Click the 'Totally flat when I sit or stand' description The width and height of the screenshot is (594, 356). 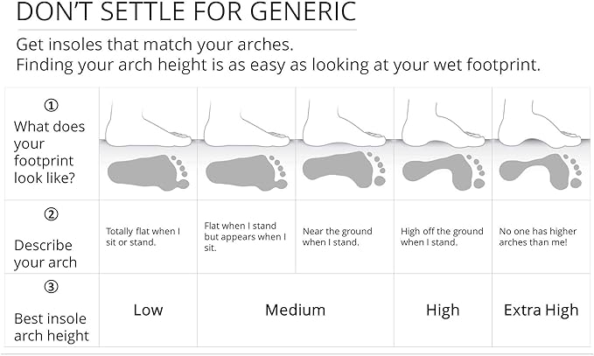(x=143, y=237)
